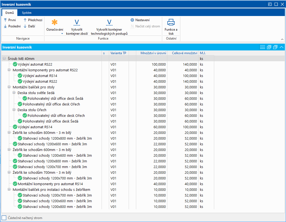Select the Domů ribbon tab

point(9,13)
